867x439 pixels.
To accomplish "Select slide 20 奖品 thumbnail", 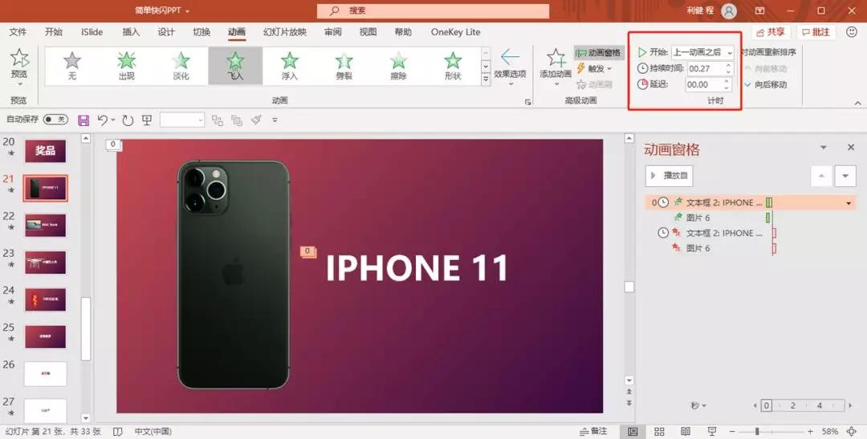I will (45, 151).
